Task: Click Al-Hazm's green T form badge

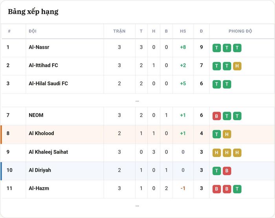Action: 237,189
